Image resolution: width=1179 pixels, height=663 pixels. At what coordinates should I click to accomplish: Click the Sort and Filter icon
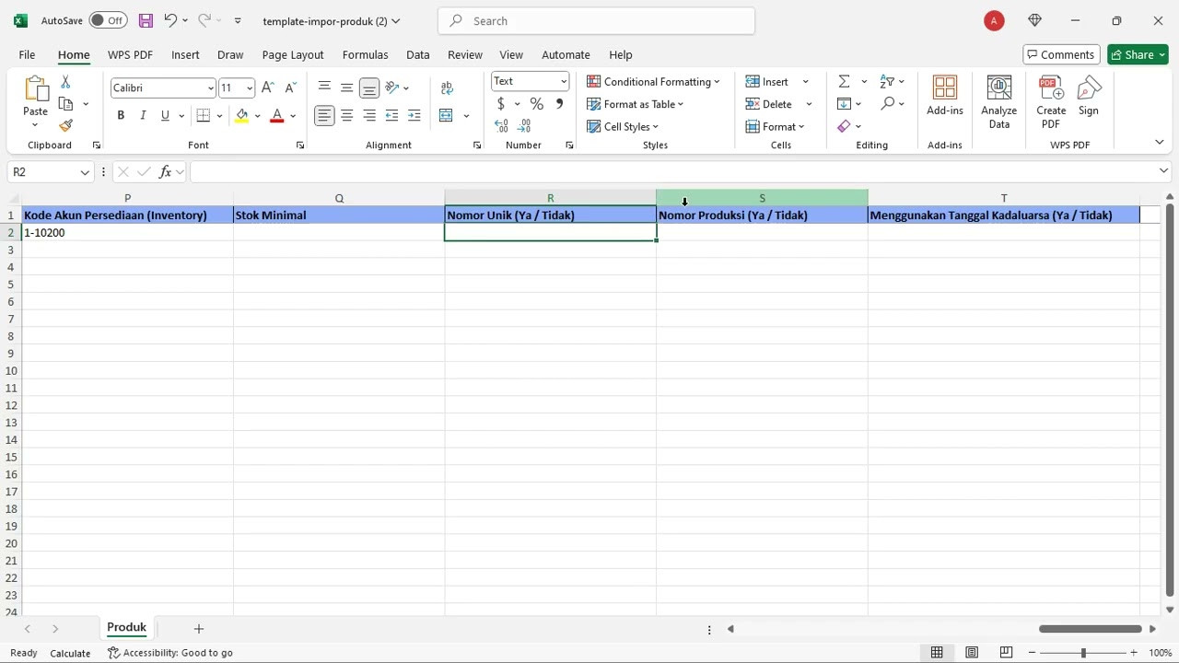887,82
